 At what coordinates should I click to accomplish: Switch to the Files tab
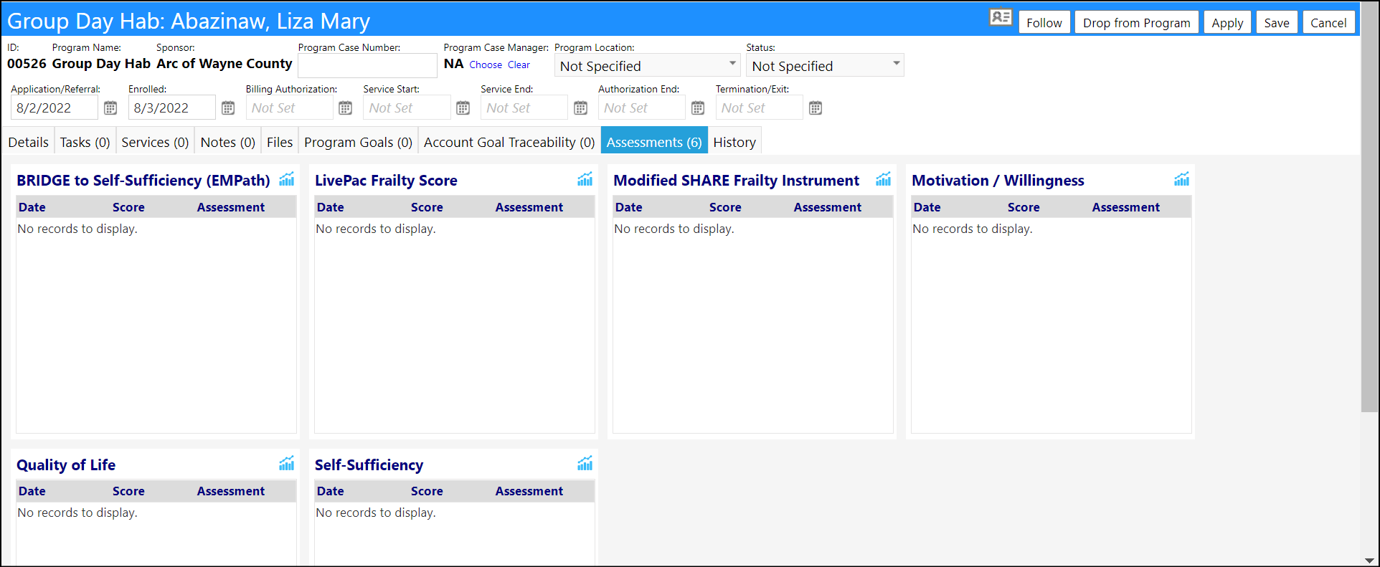click(x=280, y=142)
